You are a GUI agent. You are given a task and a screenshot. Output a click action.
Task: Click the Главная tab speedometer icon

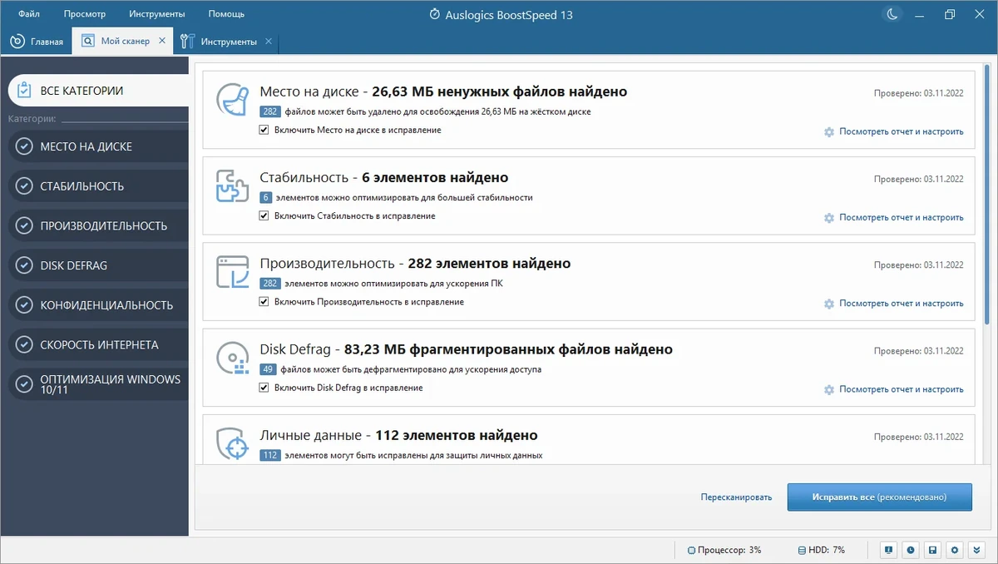click(x=17, y=41)
